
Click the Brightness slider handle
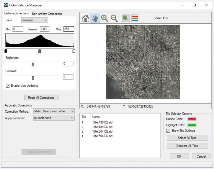click(33, 64)
